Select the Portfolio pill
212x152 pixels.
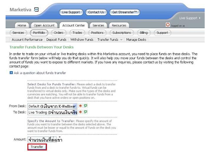(x=39, y=33)
